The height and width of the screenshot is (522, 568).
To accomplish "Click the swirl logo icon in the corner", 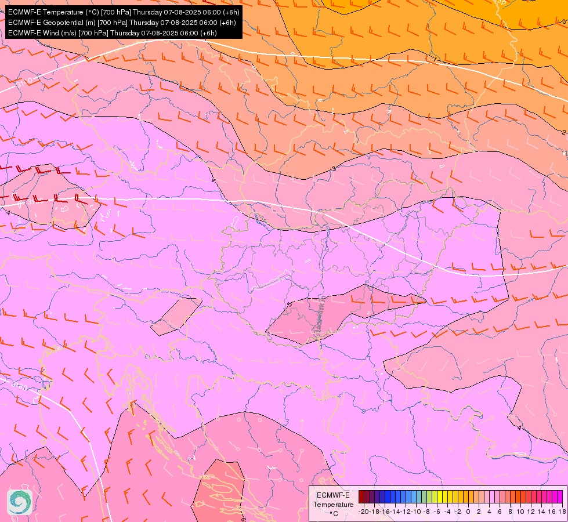I will coord(20,502).
